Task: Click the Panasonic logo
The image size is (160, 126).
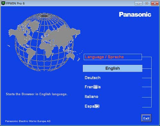Action: click(x=135, y=14)
